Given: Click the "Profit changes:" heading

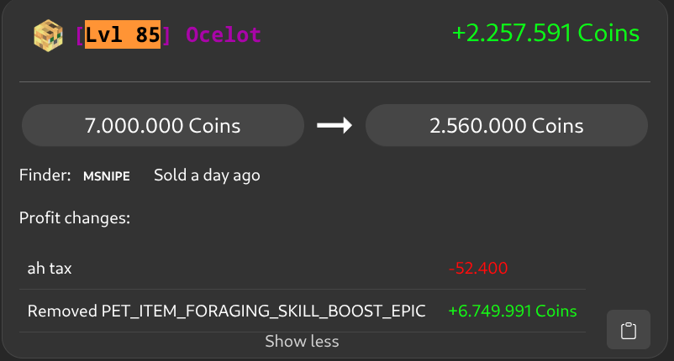Looking at the screenshot, I should click(75, 219).
